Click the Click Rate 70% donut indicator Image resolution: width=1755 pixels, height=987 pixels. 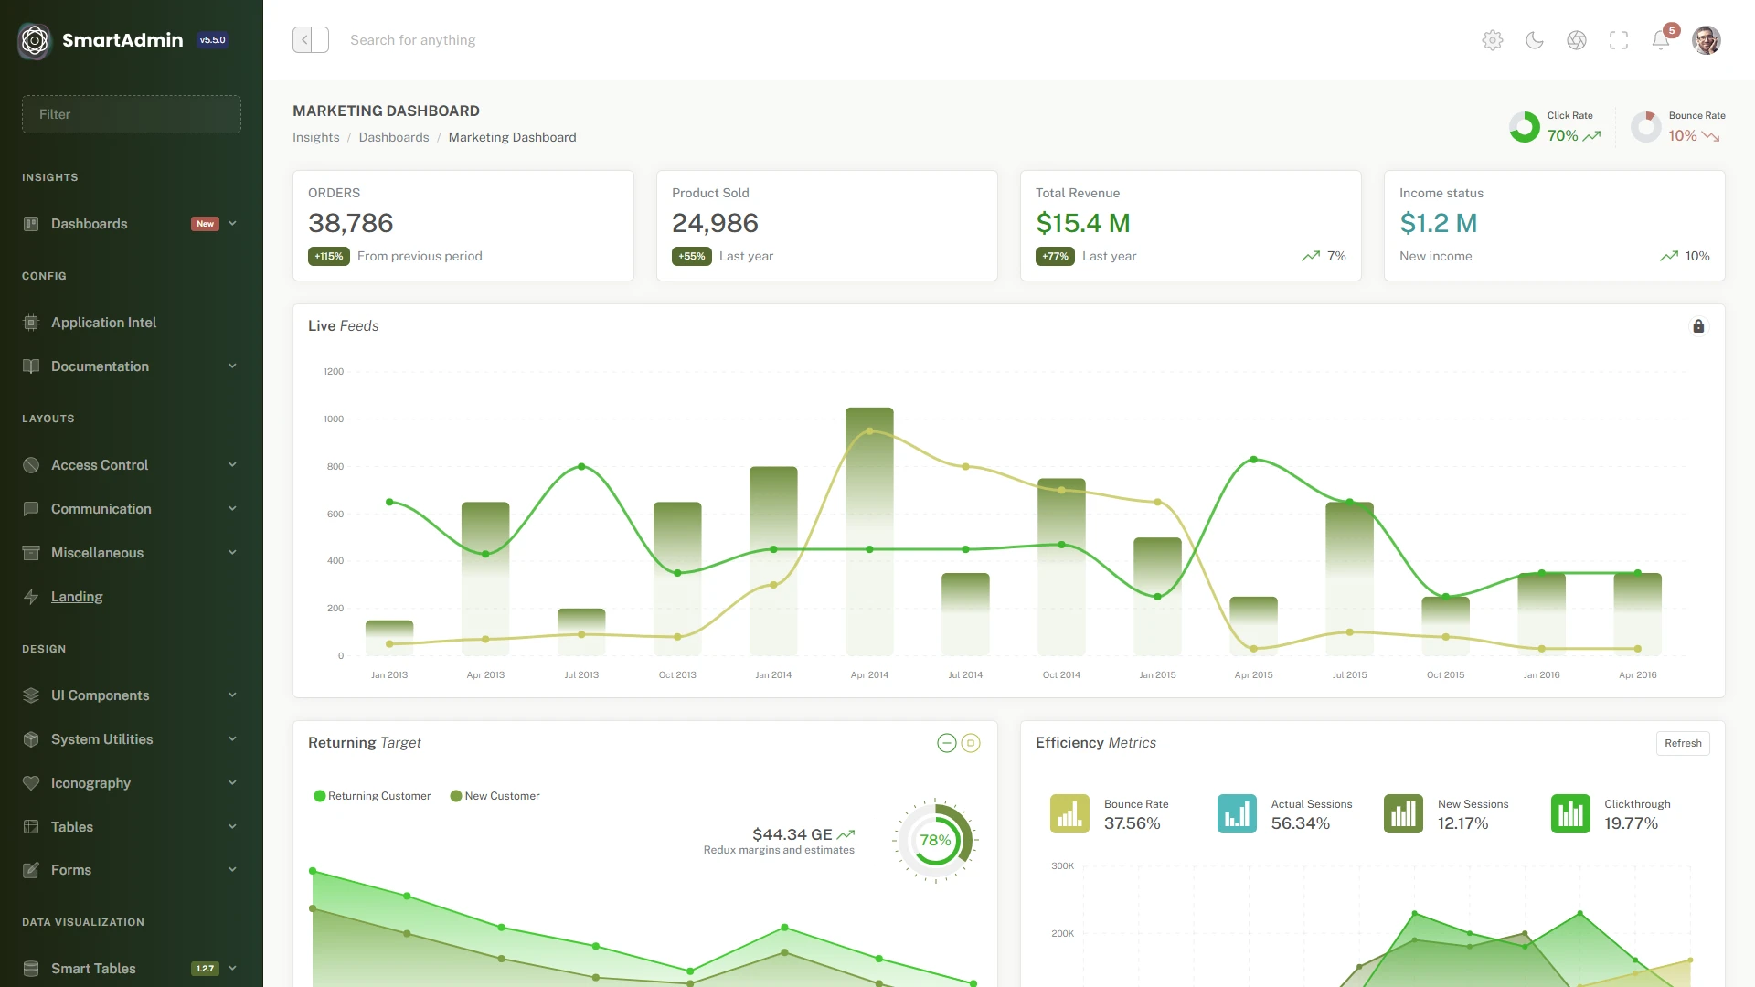[x=1525, y=127]
